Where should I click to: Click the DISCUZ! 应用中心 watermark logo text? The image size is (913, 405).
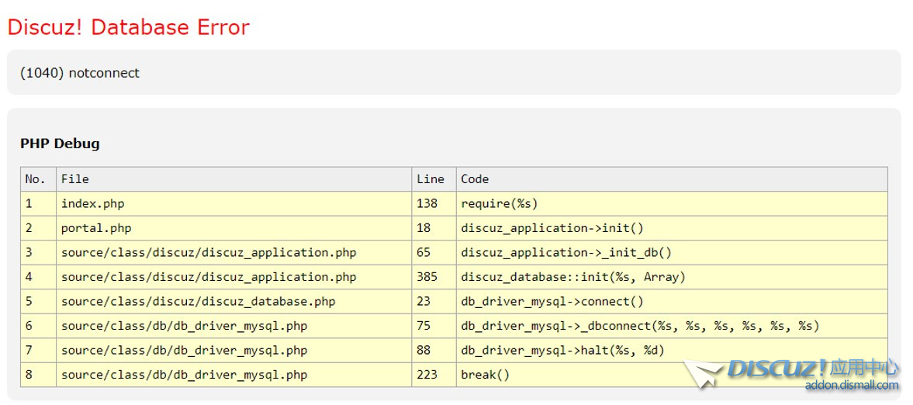click(x=811, y=368)
